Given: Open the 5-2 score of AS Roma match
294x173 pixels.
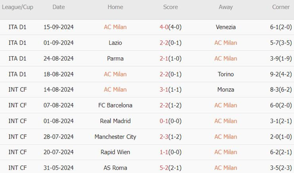Looking at the screenshot, I should coord(163,168).
